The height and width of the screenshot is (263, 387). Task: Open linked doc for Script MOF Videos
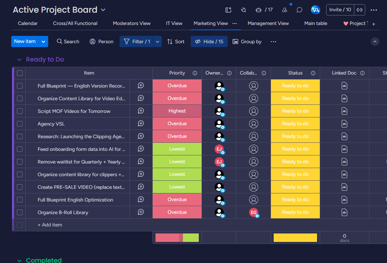click(344, 111)
